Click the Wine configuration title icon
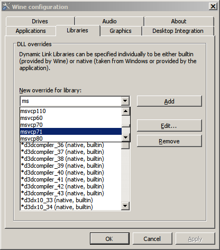220x250 pixels. pos(6,6)
